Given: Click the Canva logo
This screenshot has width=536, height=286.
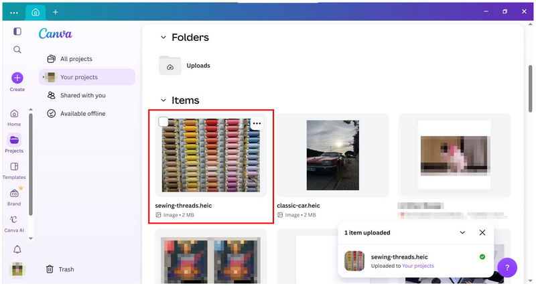Looking at the screenshot, I should pyautogui.click(x=56, y=33).
